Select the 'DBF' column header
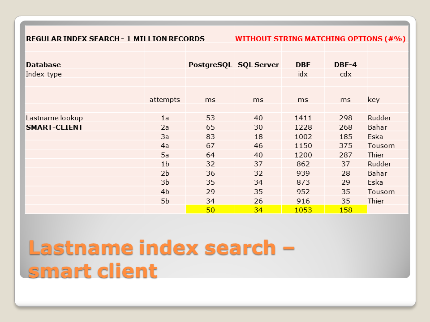 303,65
